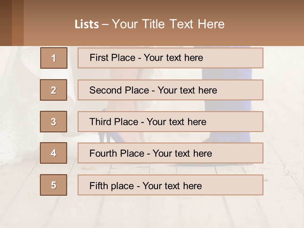Click the number 3 box
The width and height of the screenshot is (304, 228).
(54, 122)
